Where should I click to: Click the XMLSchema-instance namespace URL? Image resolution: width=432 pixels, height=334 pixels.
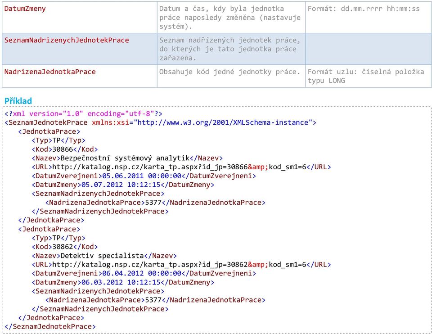coord(223,122)
